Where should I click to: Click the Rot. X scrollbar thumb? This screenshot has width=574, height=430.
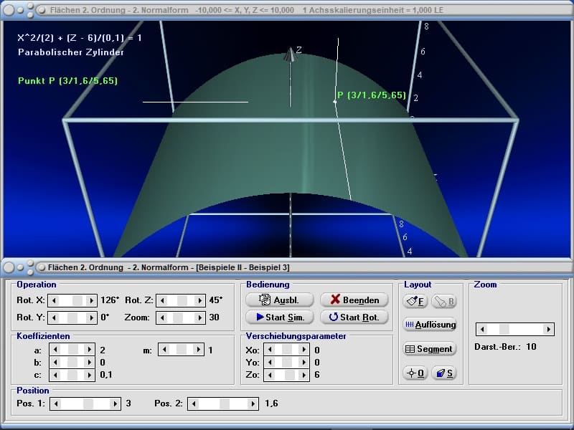coord(77,300)
